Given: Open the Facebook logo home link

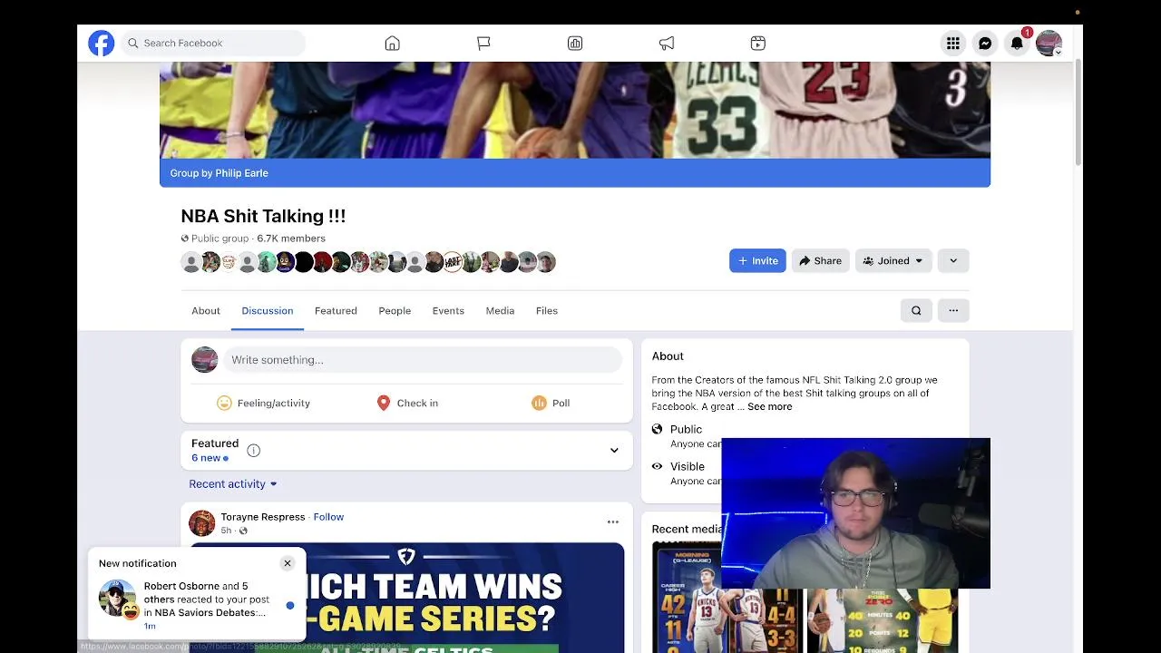Looking at the screenshot, I should (x=101, y=43).
